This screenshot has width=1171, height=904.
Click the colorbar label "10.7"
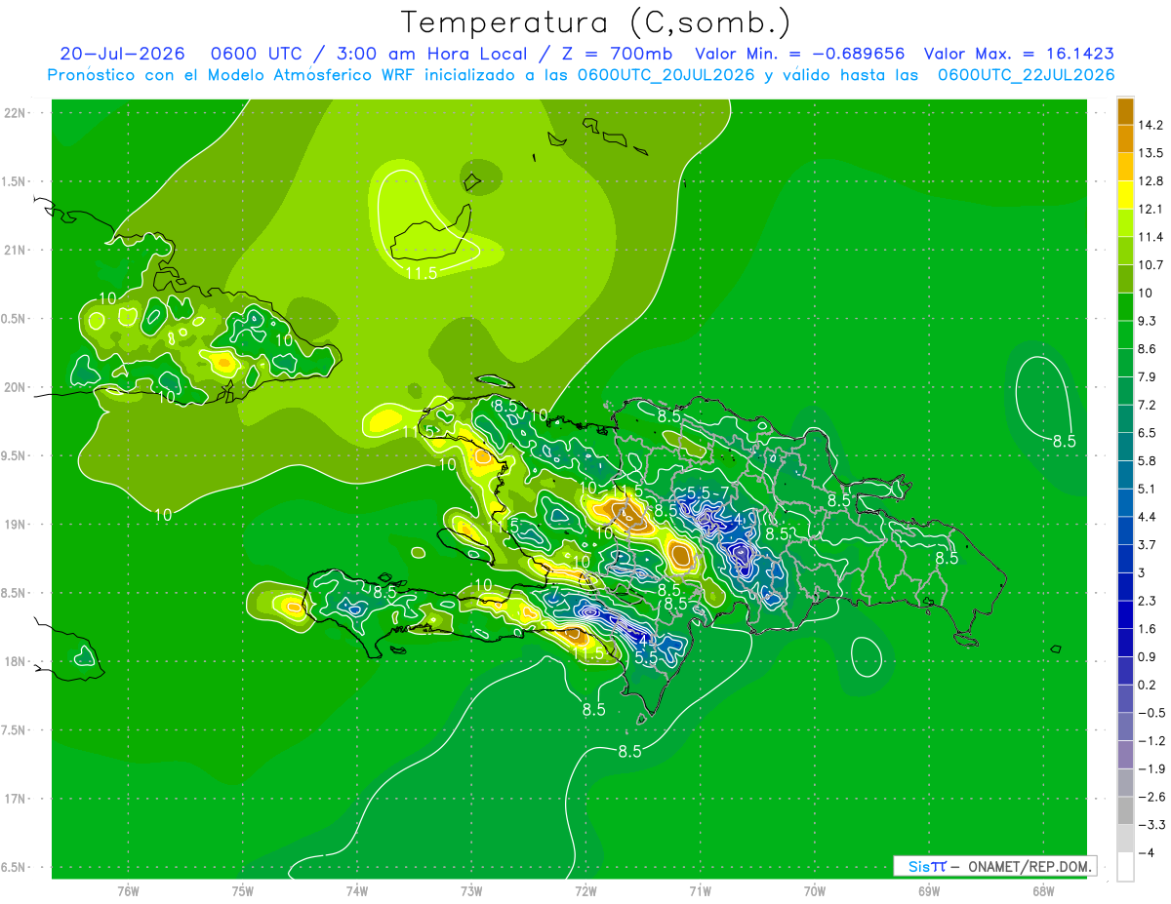[x=1151, y=264]
